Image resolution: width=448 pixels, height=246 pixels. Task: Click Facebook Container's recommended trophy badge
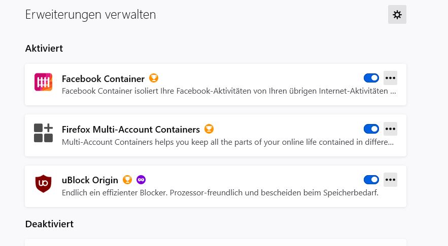pyautogui.click(x=154, y=78)
